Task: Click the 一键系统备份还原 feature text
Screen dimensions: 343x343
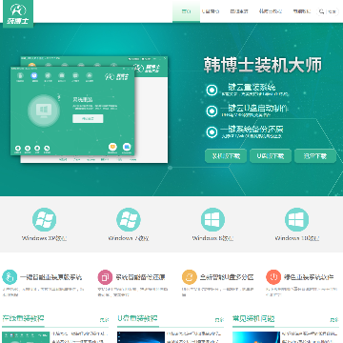Action: [x=252, y=130]
